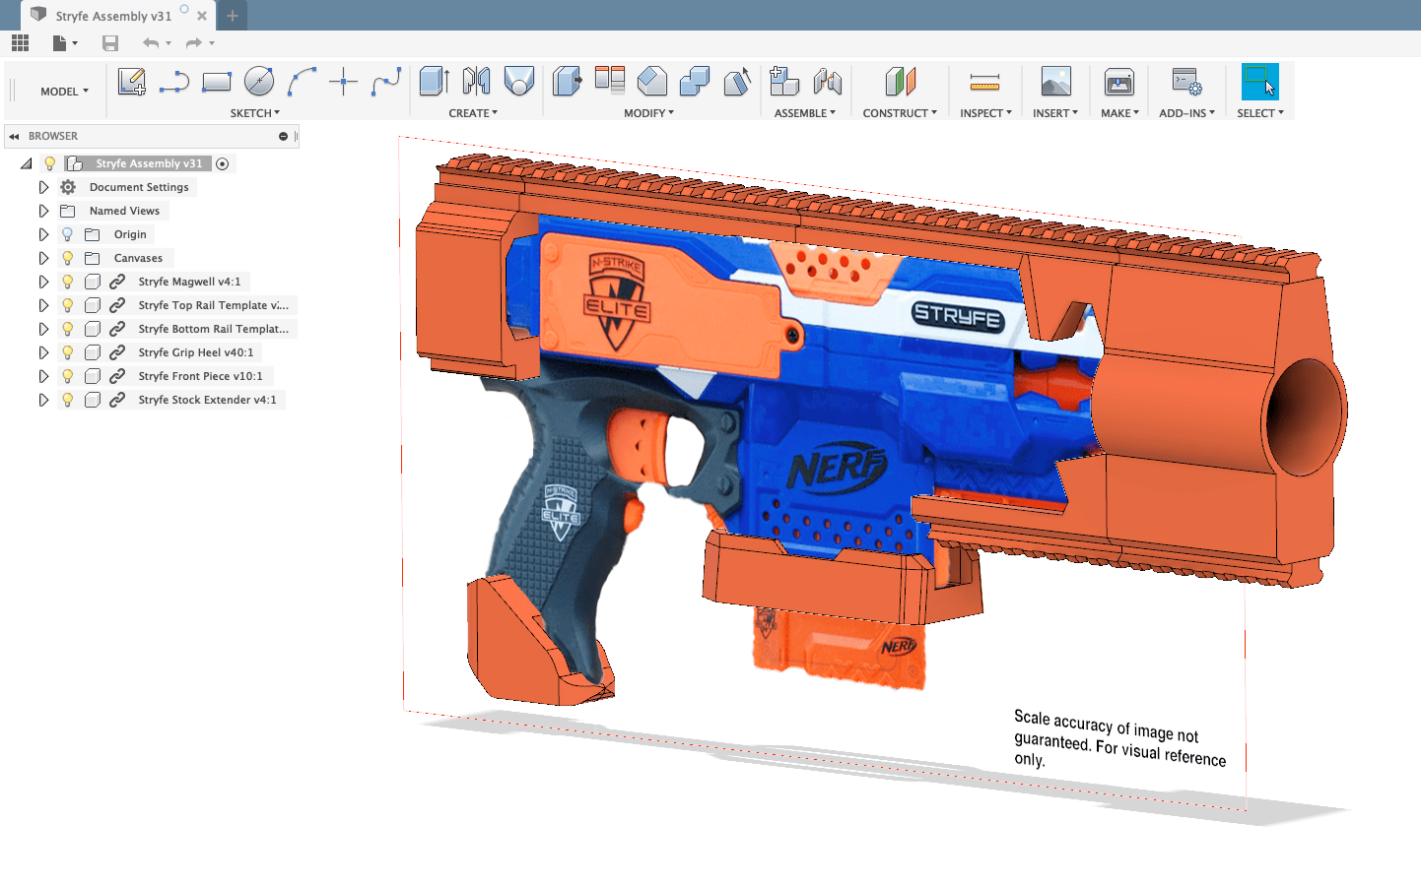The width and height of the screenshot is (1421, 886).
Task: Hide Canvases using its lightbulb
Action: pos(67,258)
